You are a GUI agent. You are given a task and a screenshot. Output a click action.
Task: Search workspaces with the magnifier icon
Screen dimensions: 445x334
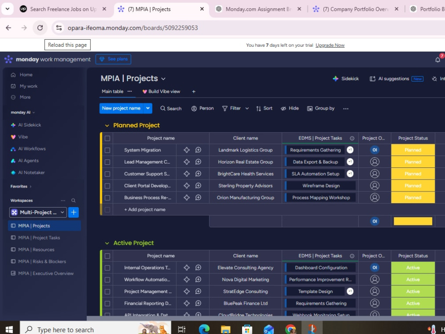pyautogui.click(x=73, y=200)
